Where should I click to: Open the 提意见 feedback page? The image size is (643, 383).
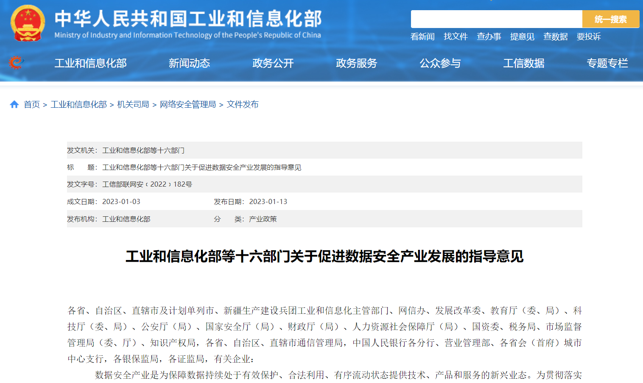[x=522, y=37]
